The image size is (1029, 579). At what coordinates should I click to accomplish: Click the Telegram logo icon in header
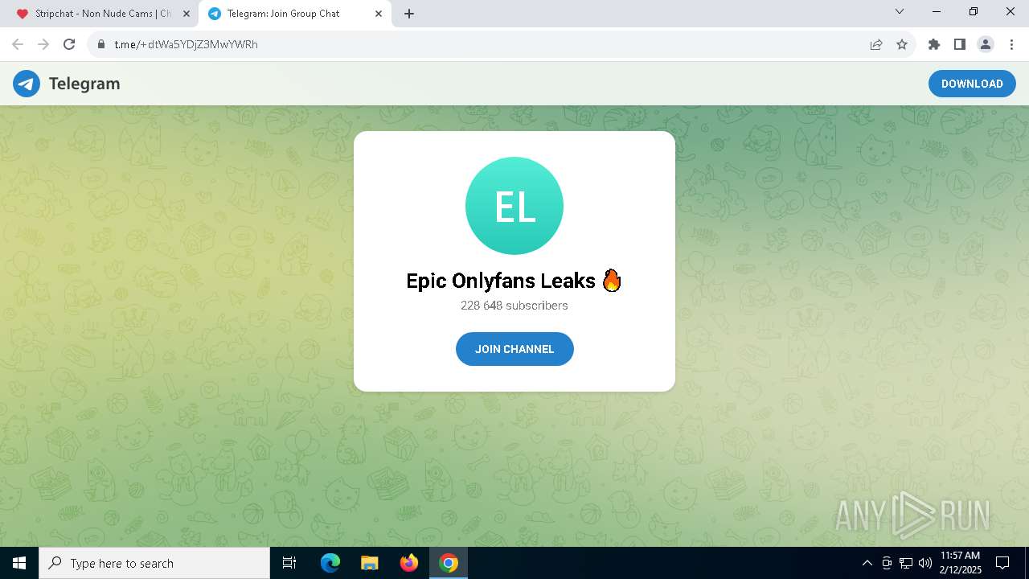coord(27,84)
